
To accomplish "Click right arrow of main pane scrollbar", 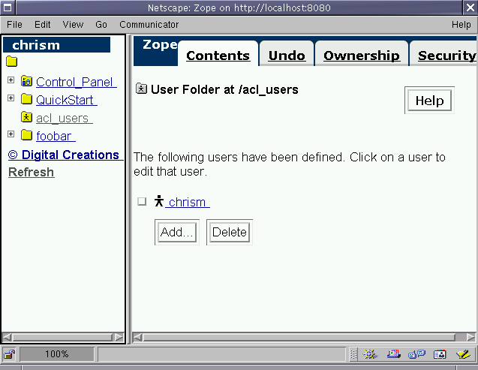I will (x=471, y=338).
